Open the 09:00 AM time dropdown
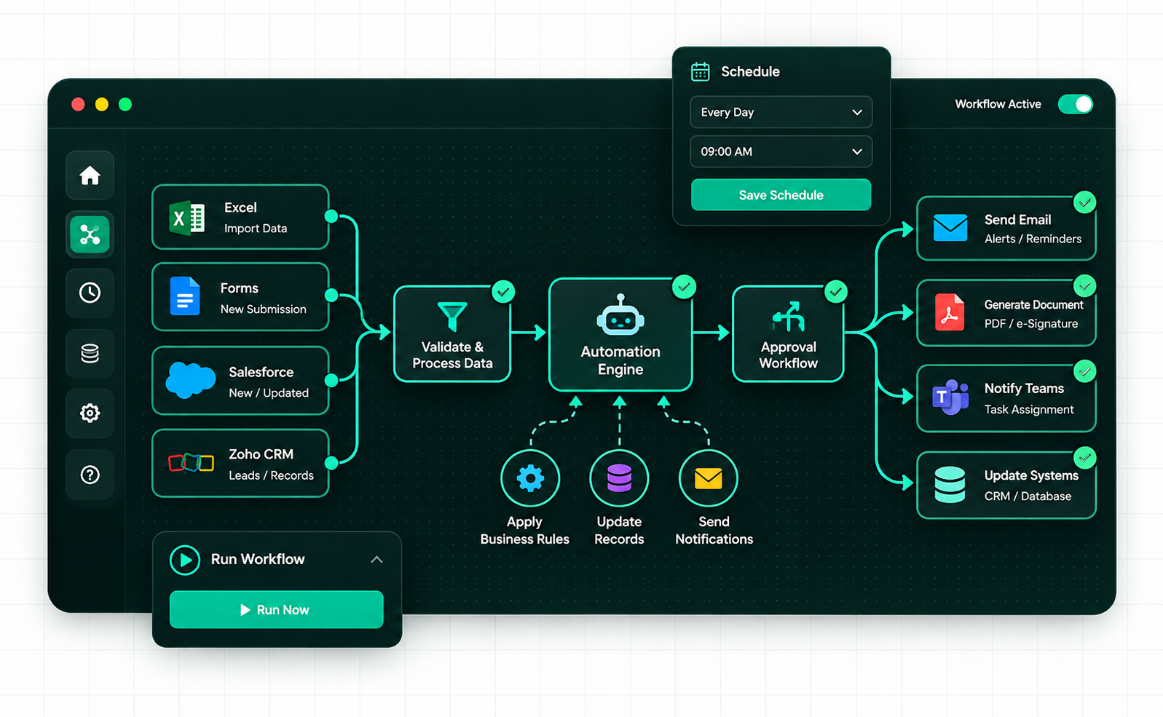The width and height of the screenshot is (1163, 717). (781, 151)
